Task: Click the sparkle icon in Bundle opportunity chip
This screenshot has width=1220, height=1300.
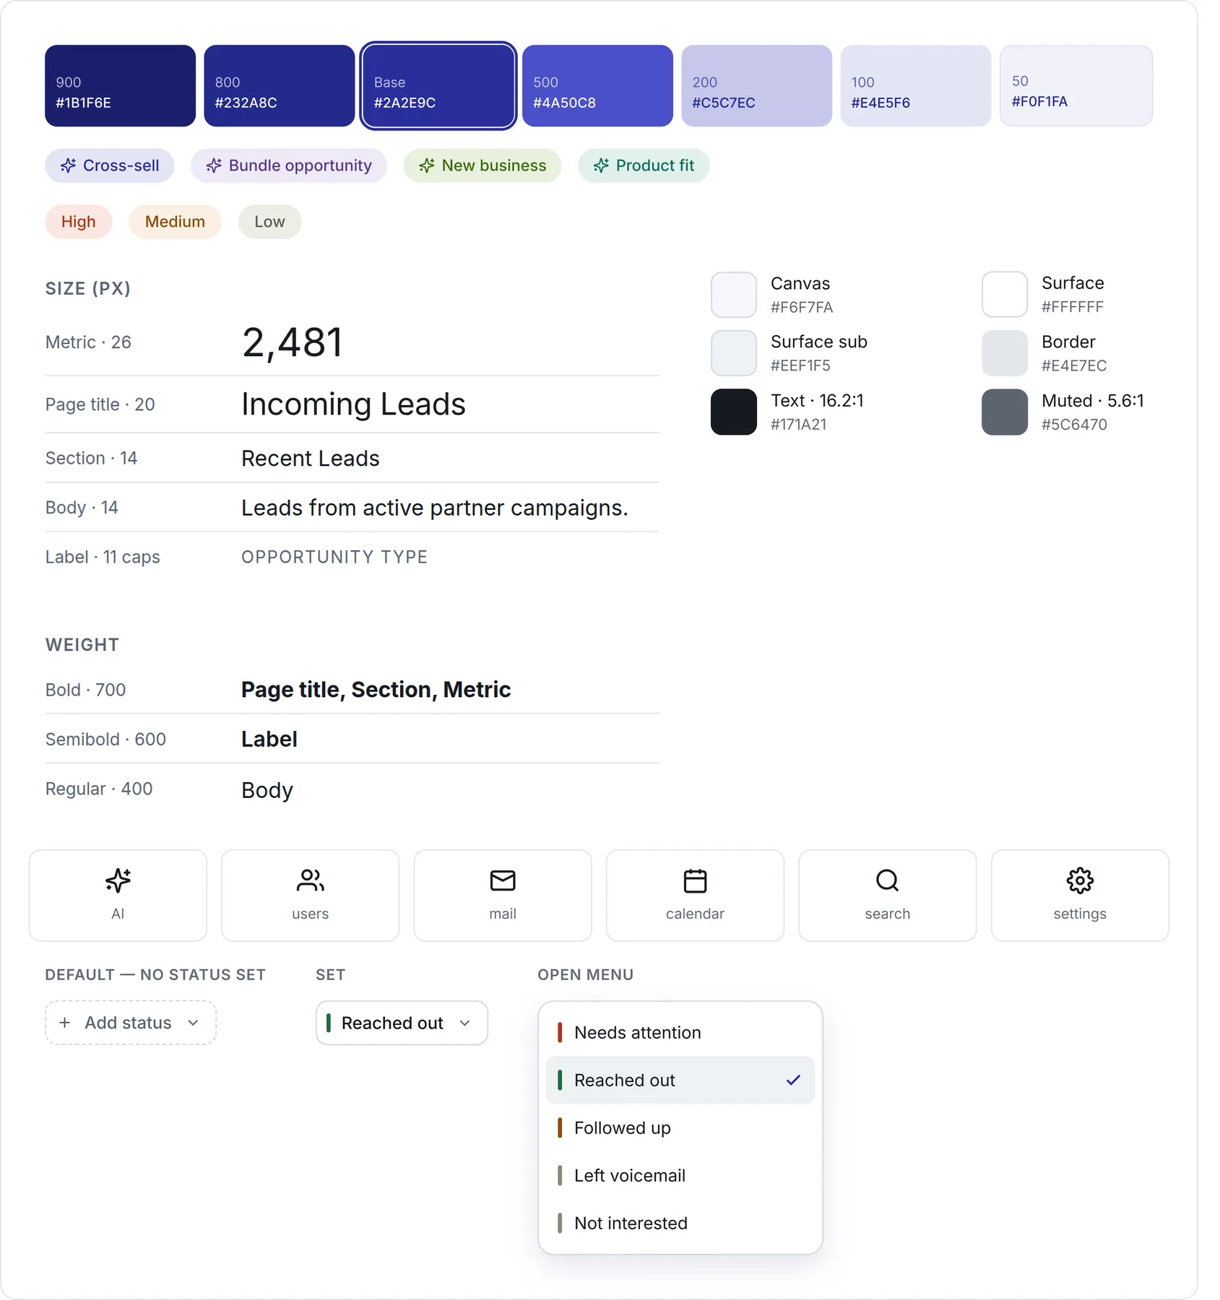Action: point(214,165)
